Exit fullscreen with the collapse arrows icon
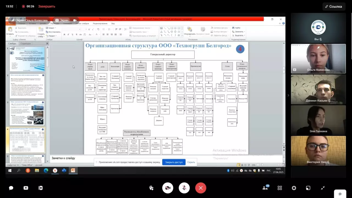 click(323, 188)
